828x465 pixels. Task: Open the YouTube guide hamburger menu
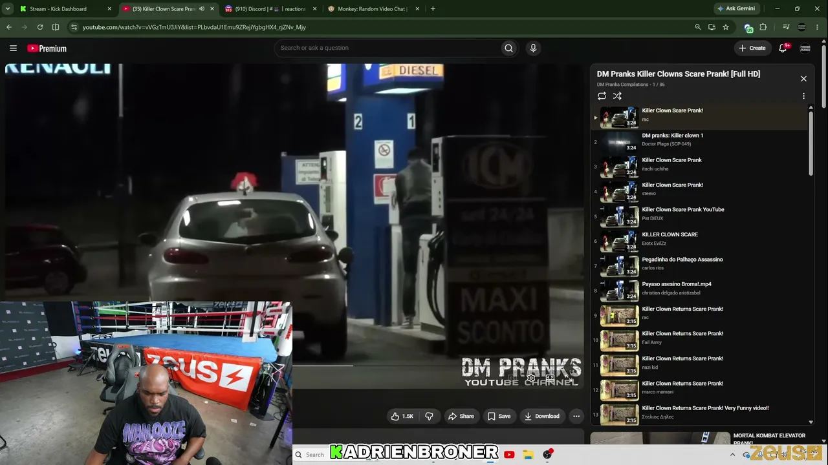coord(13,48)
